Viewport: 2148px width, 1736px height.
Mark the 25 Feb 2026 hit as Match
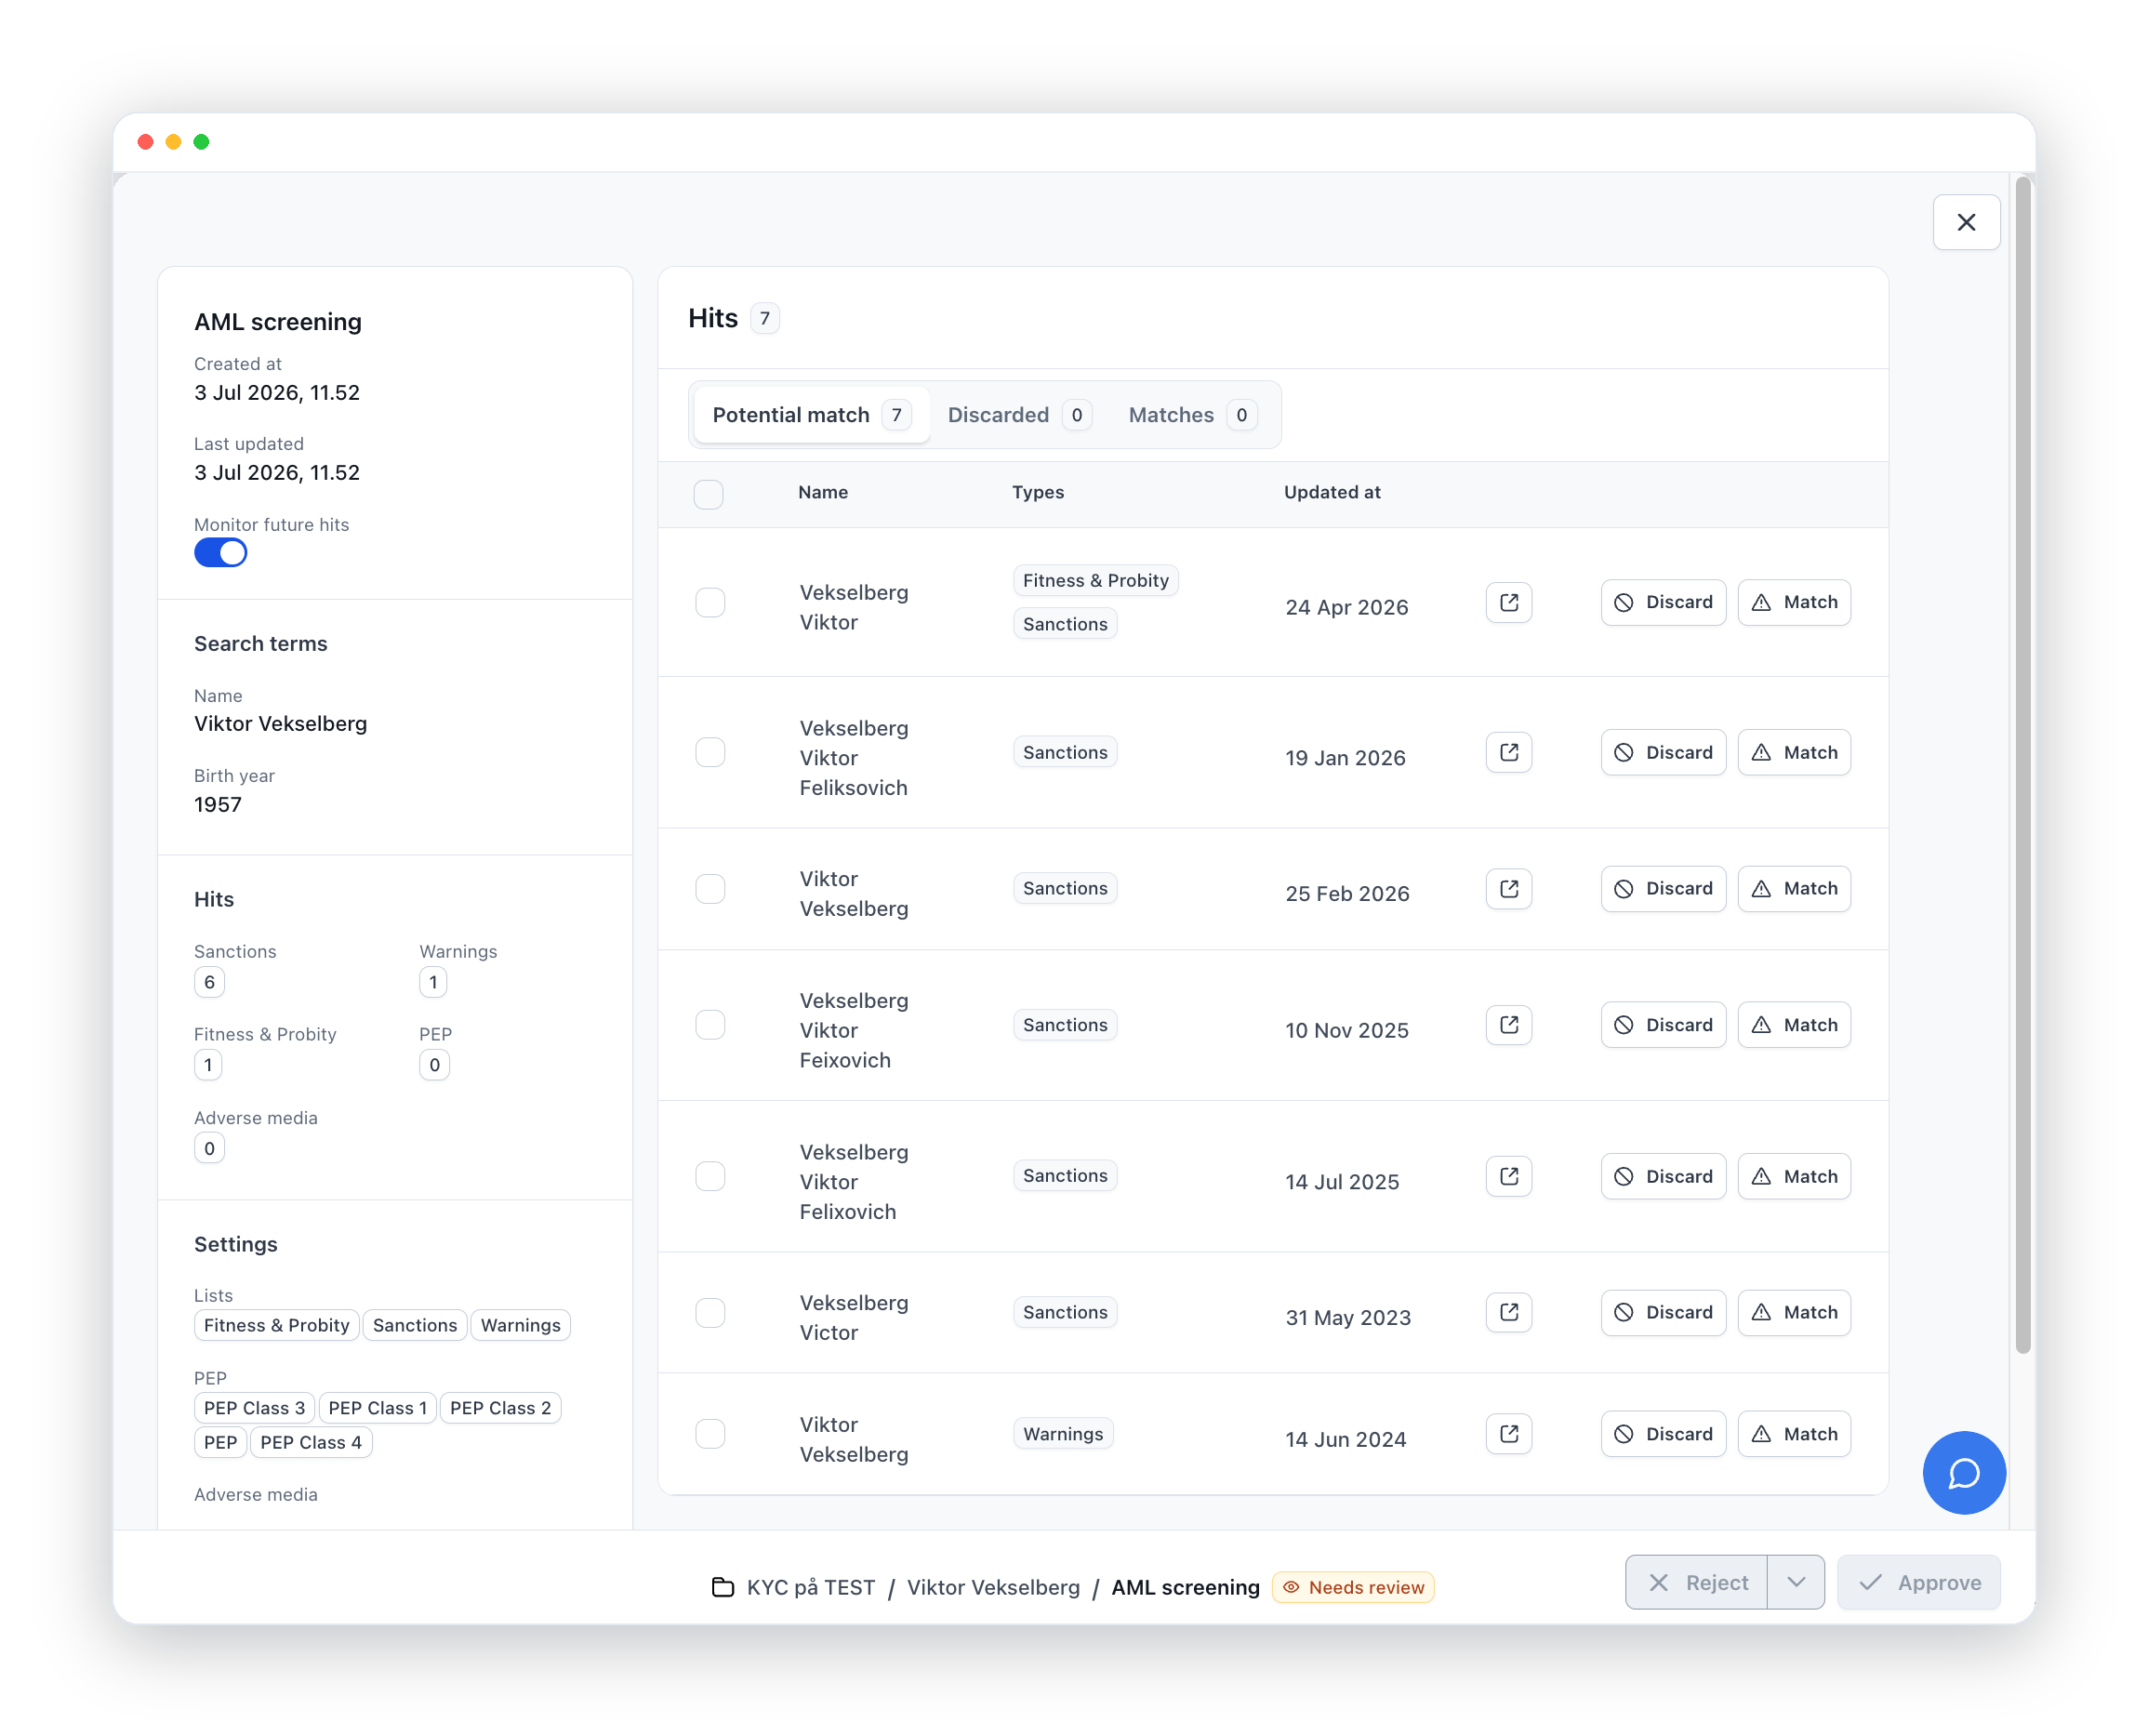coord(1793,888)
